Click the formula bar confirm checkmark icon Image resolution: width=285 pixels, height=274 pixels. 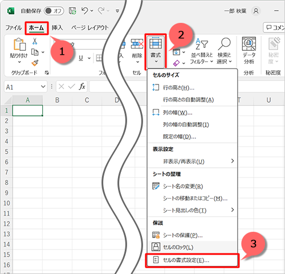[71, 87]
